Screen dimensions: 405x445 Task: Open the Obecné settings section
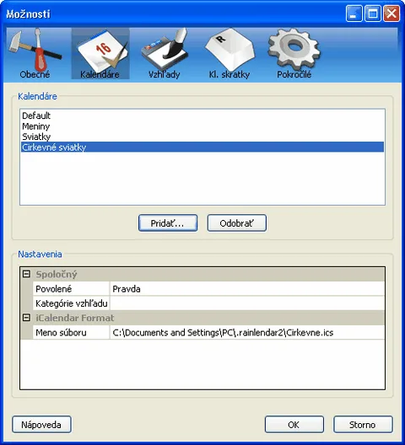[35, 54]
